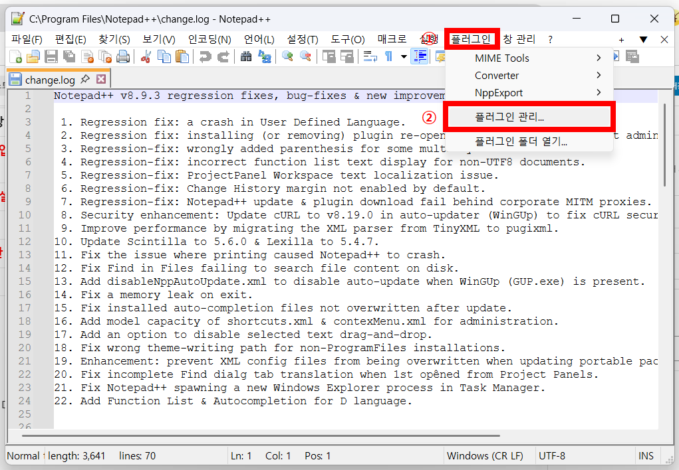The width and height of the screenshot is (679, 470).
Task: Click the line about 'D language' autocompletion
Action: click(x=233, y=401)
